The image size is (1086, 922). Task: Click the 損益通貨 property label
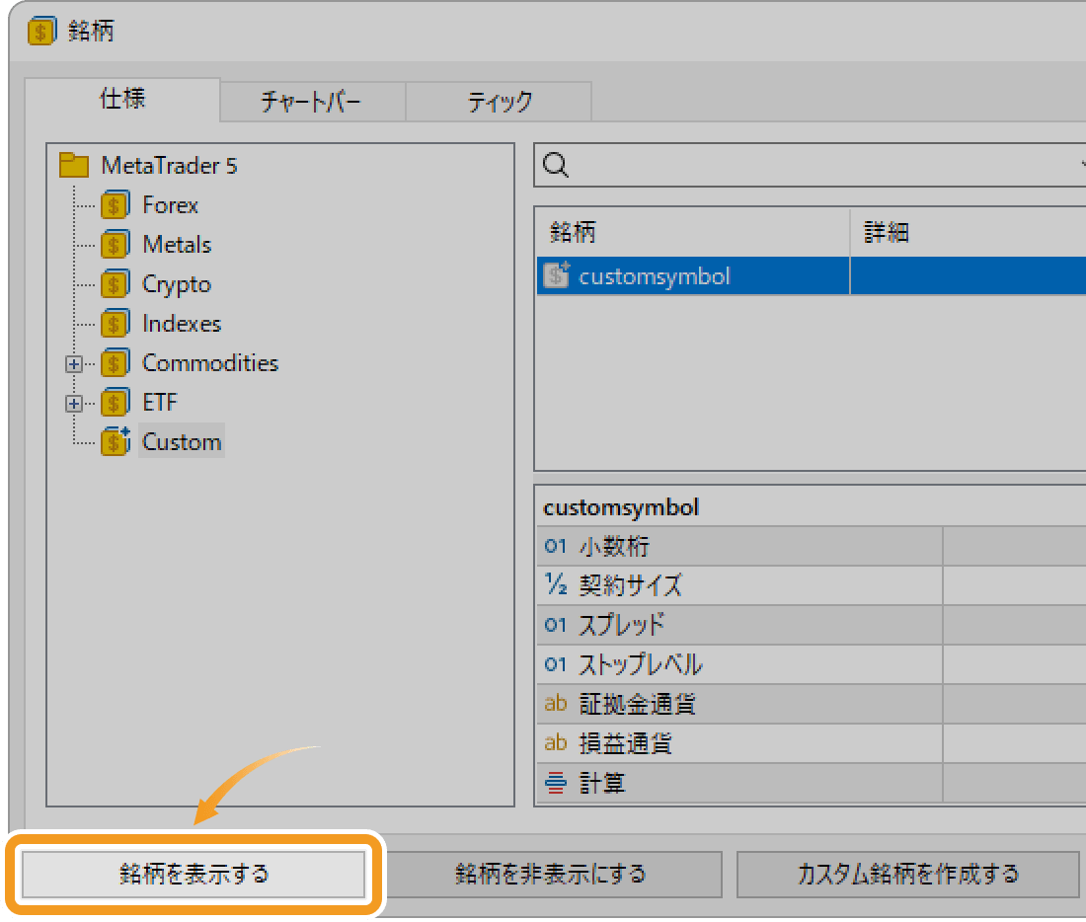pos(625,743)
